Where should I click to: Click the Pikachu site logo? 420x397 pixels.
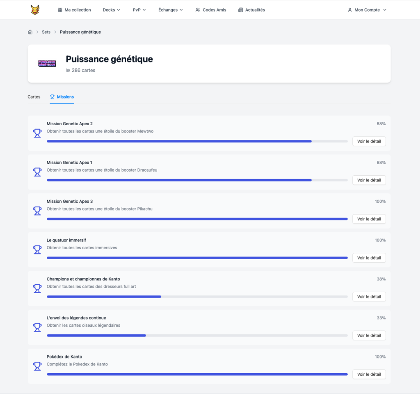35,10
